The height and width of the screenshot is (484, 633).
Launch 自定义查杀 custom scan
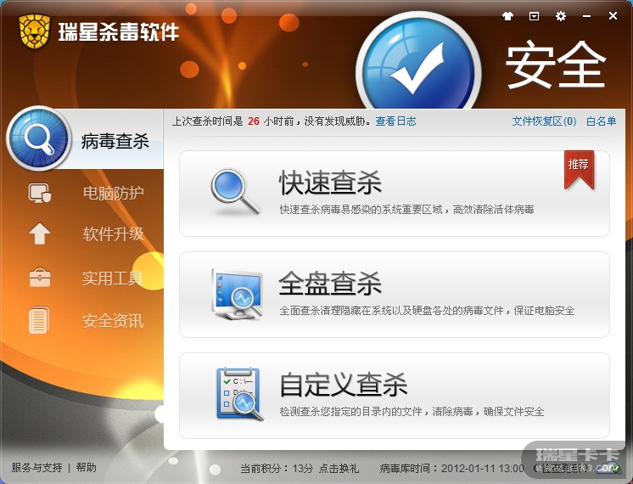tap(394, 396)
